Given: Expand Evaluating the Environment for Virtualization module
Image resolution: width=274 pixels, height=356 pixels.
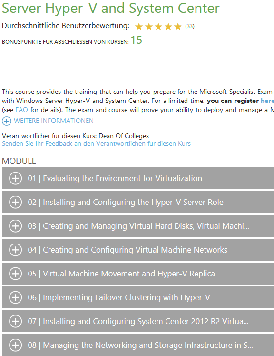Looking at the screenshot, I should coord(138,178).
